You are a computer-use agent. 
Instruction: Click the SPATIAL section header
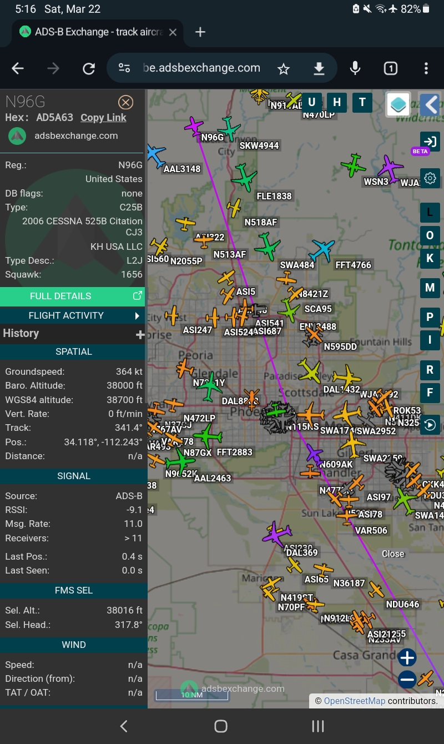(73, 351)
